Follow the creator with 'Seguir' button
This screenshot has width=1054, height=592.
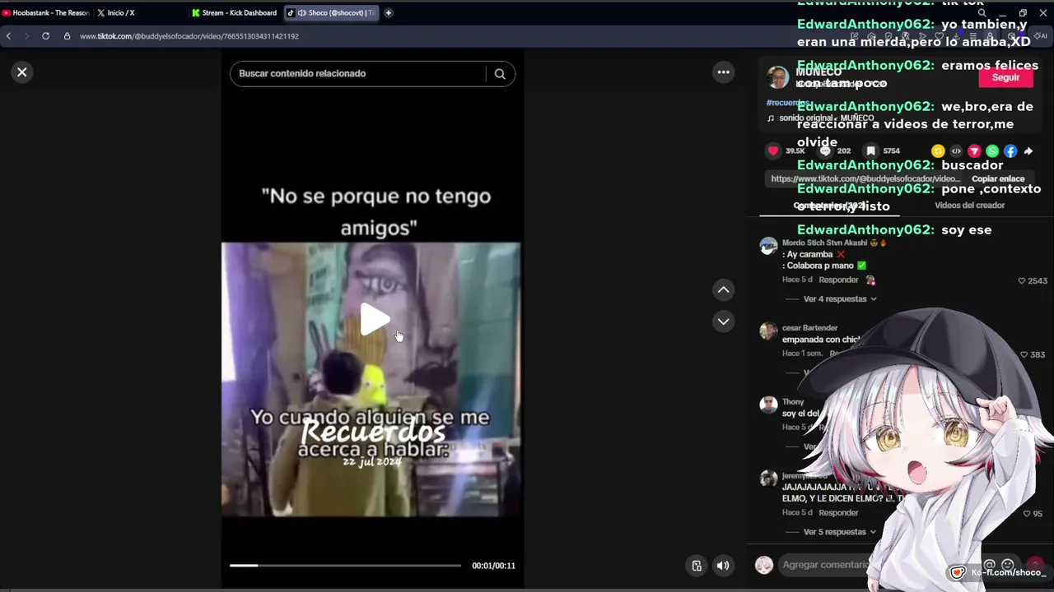(1005, 77)
